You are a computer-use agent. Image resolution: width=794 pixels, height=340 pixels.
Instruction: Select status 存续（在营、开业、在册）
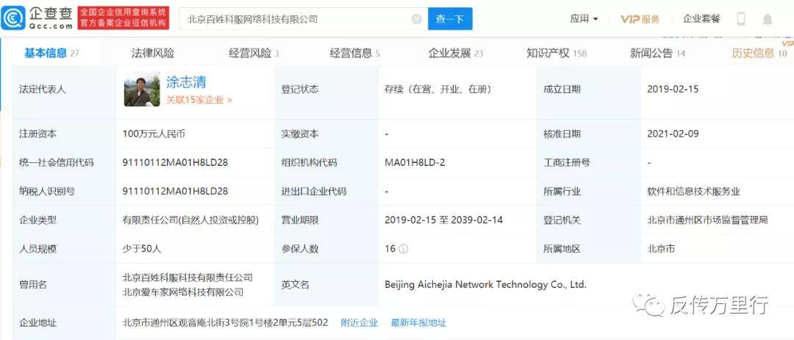(438, 89)
